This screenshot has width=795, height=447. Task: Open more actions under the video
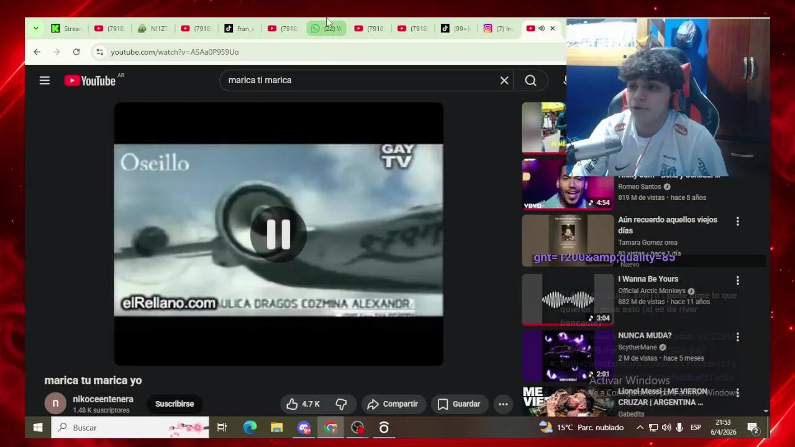tap(503, 404)
